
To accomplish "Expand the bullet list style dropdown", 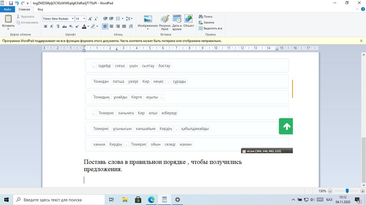I will click(122, 19).
